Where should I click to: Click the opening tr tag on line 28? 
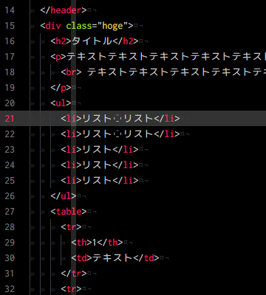[71, 227]
